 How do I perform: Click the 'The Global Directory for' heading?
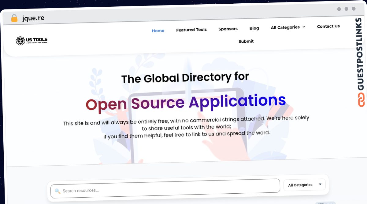coord(185,78)
